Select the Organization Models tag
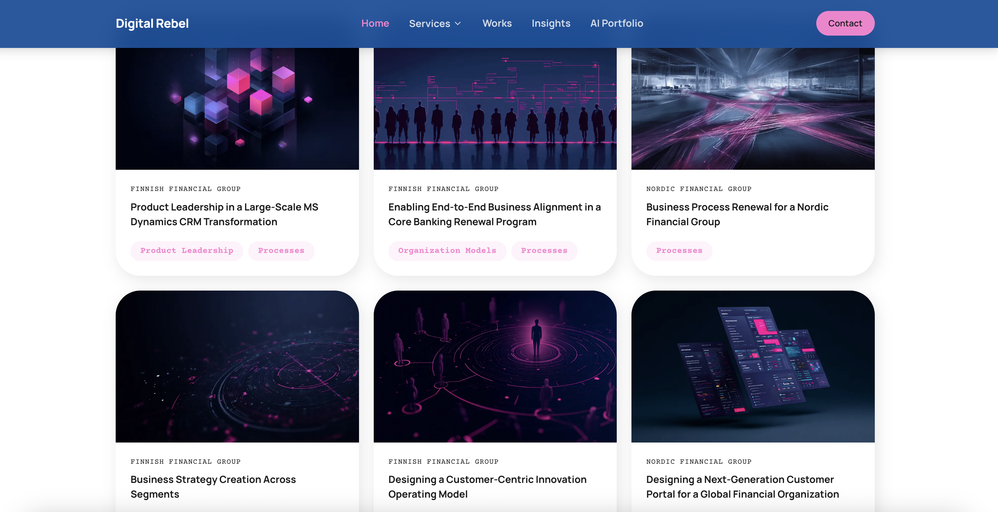Screen dimensions: 998x512 pyautogui.click(x=447, y=251)
